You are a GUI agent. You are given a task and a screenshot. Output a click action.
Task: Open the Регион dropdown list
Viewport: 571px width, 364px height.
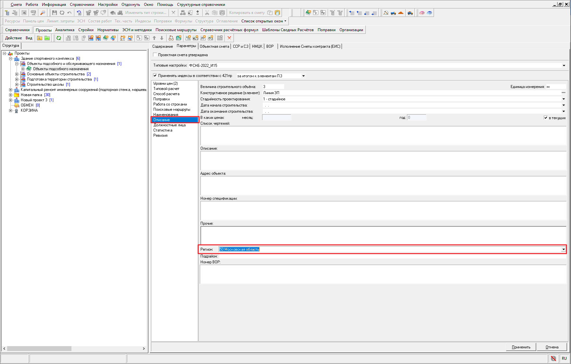[x=563, y=249]
